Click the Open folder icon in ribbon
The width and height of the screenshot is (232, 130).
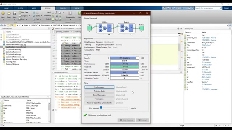[x=9, y=13]
